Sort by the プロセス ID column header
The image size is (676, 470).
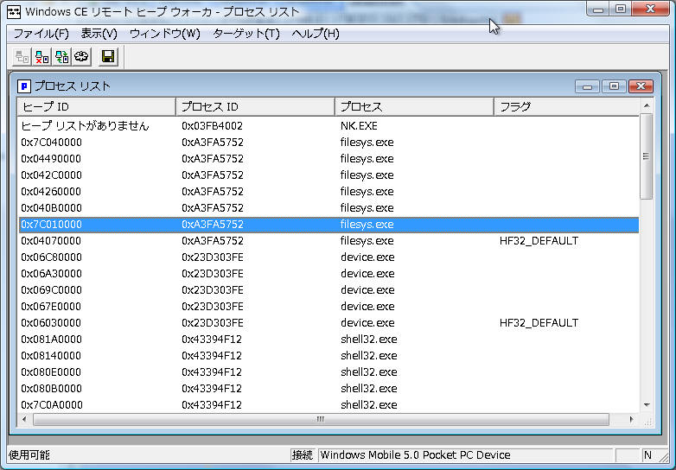(x=255, y=107)
